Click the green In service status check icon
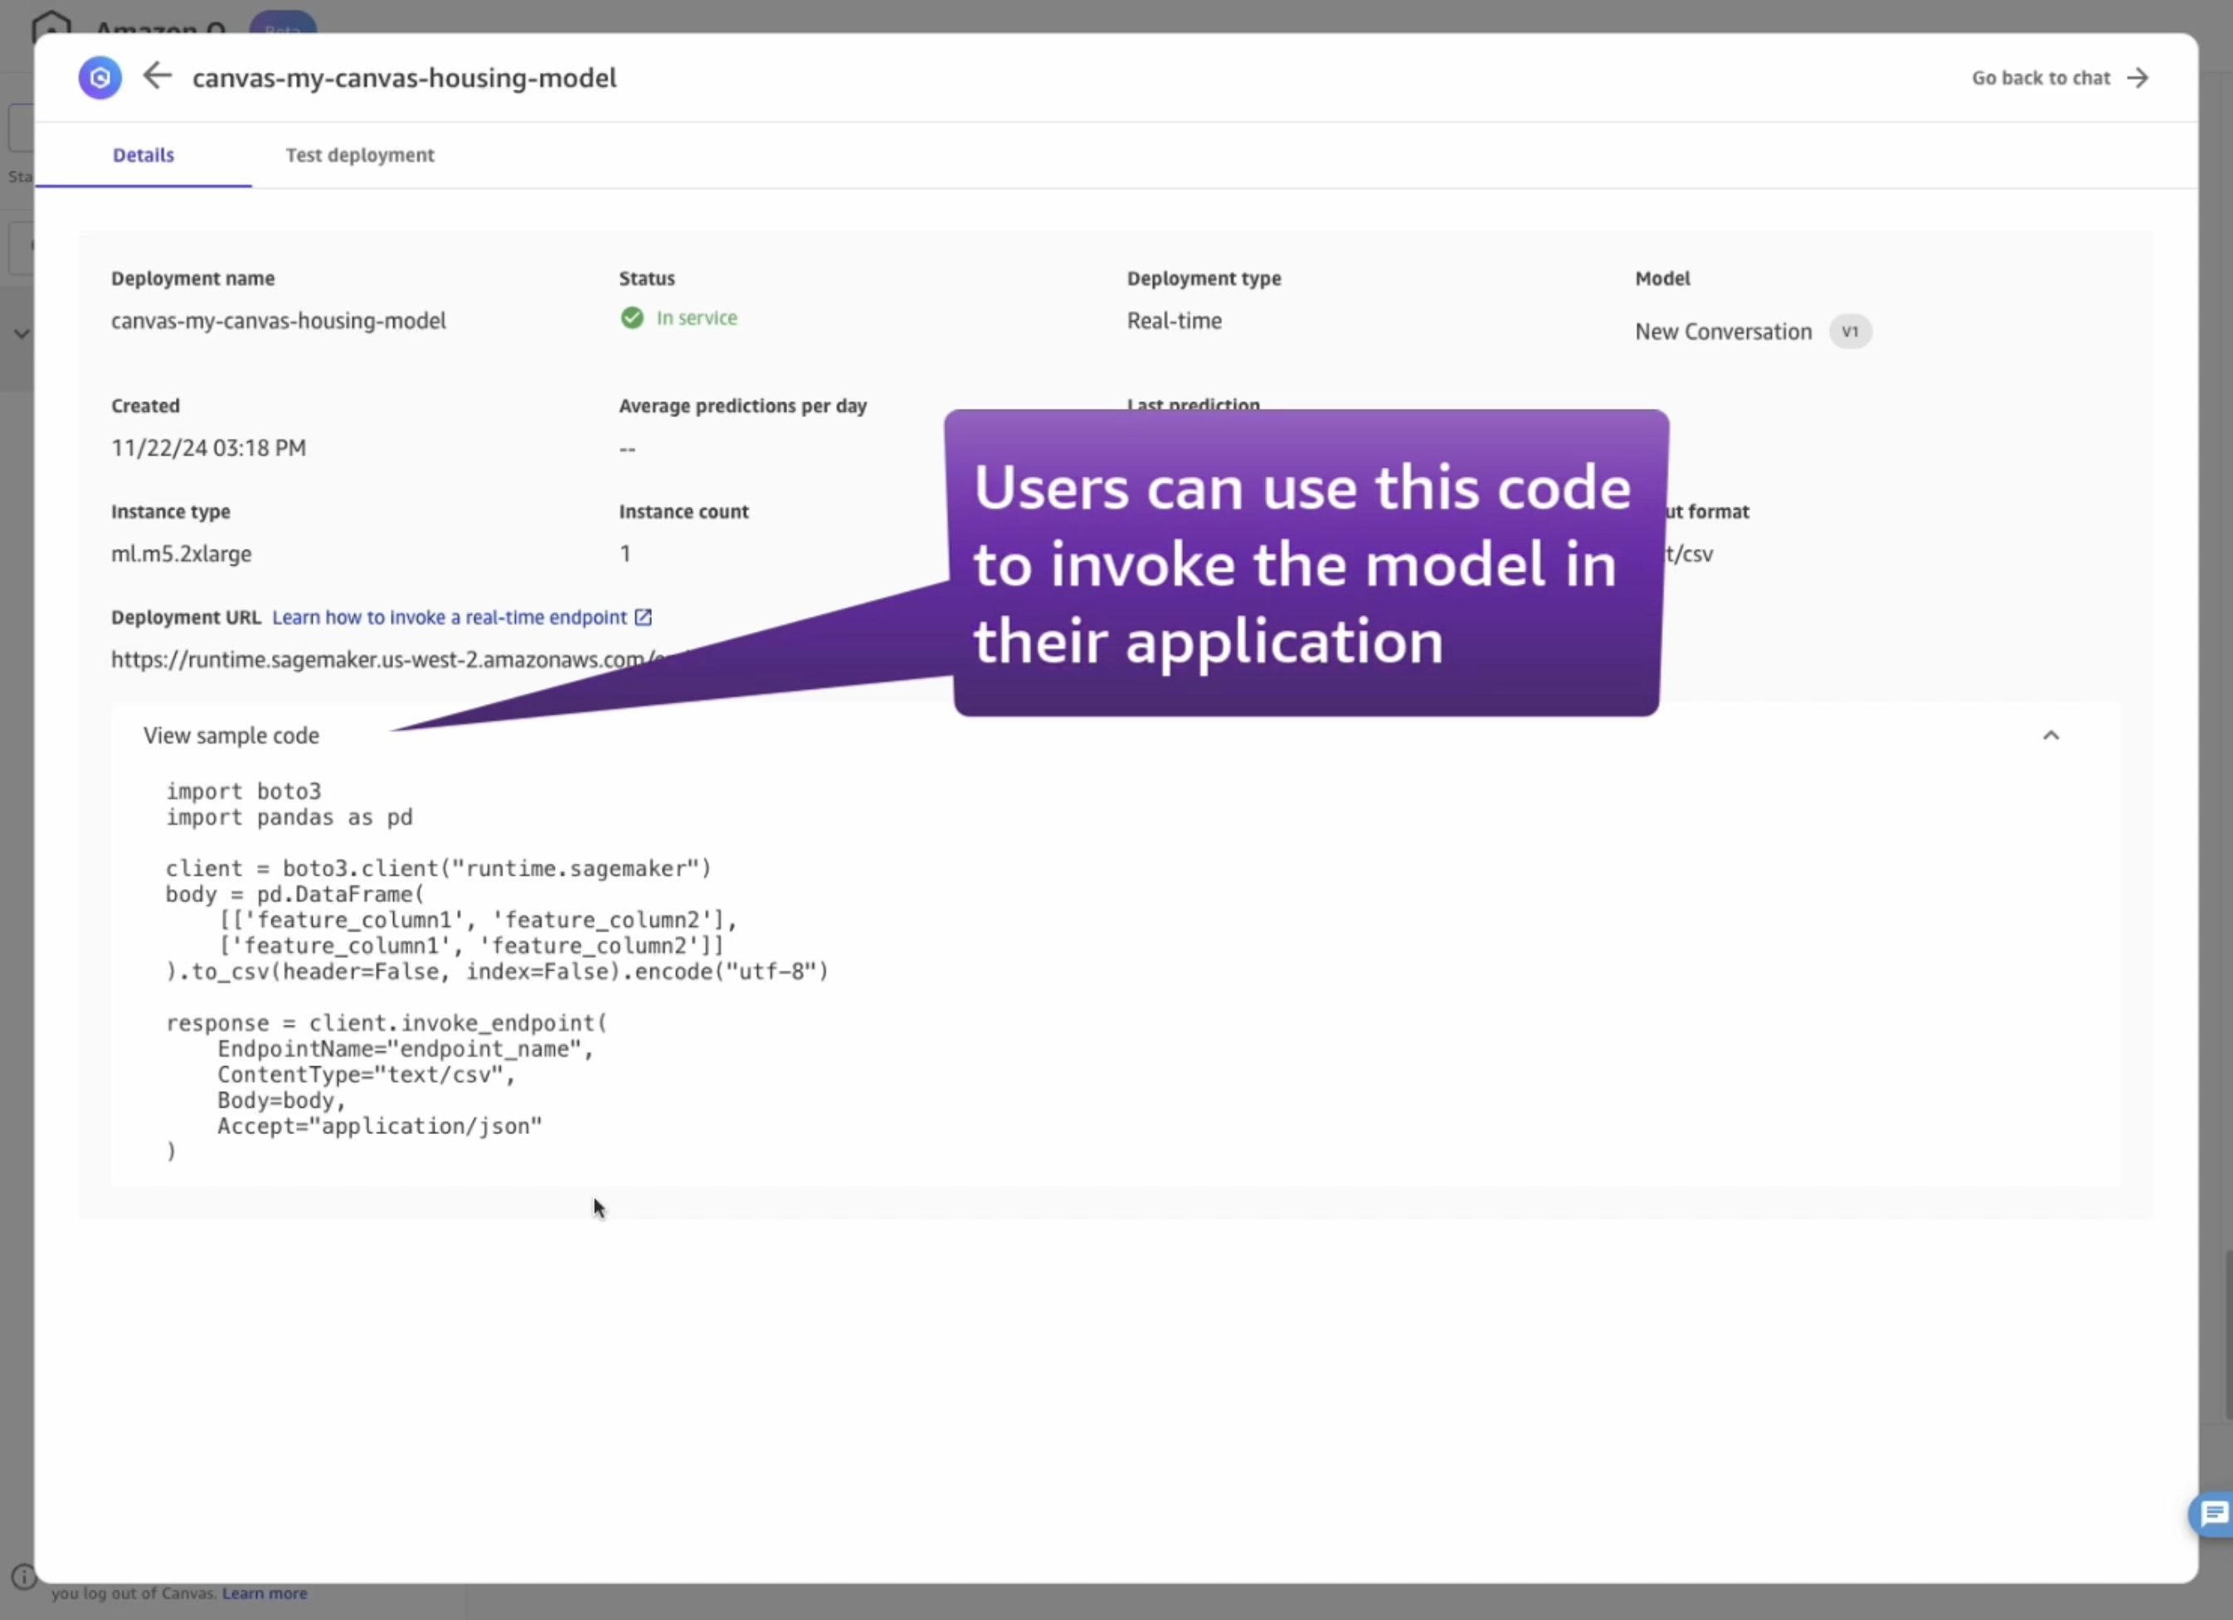This screenshot has height=1620, width=2233. point(632,317)
